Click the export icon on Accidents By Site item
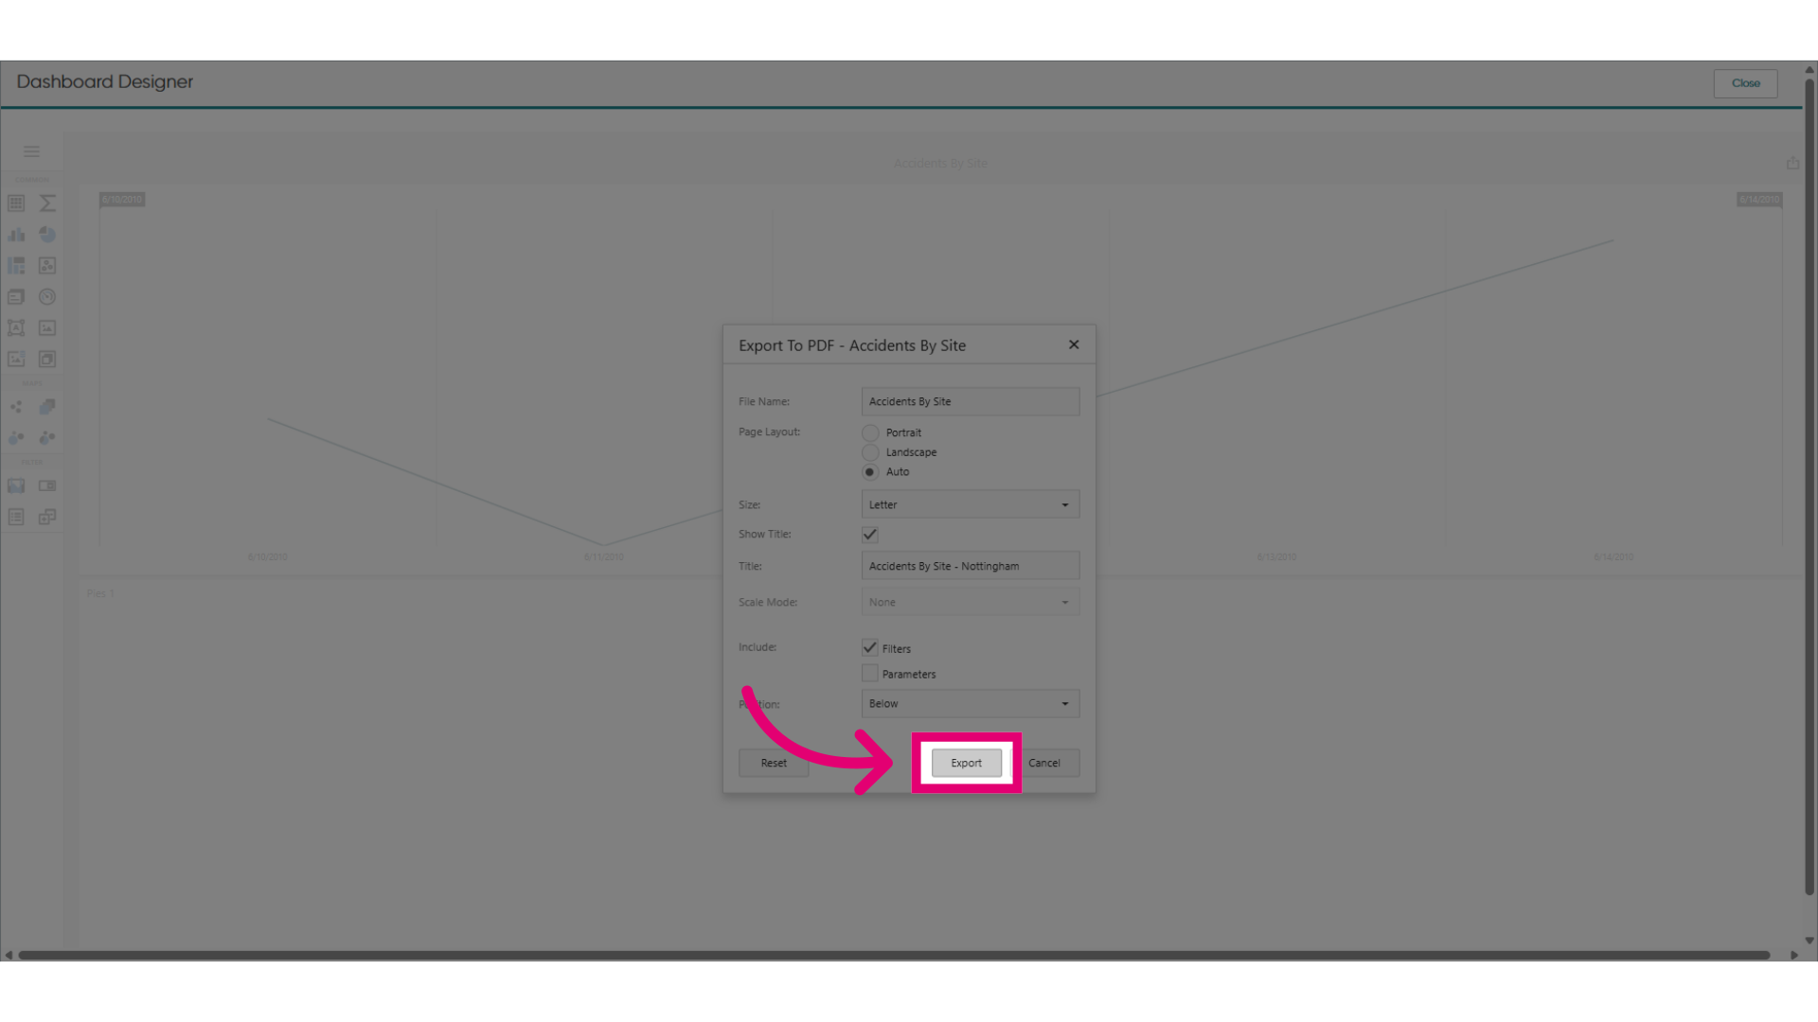 pos(1792,163)
